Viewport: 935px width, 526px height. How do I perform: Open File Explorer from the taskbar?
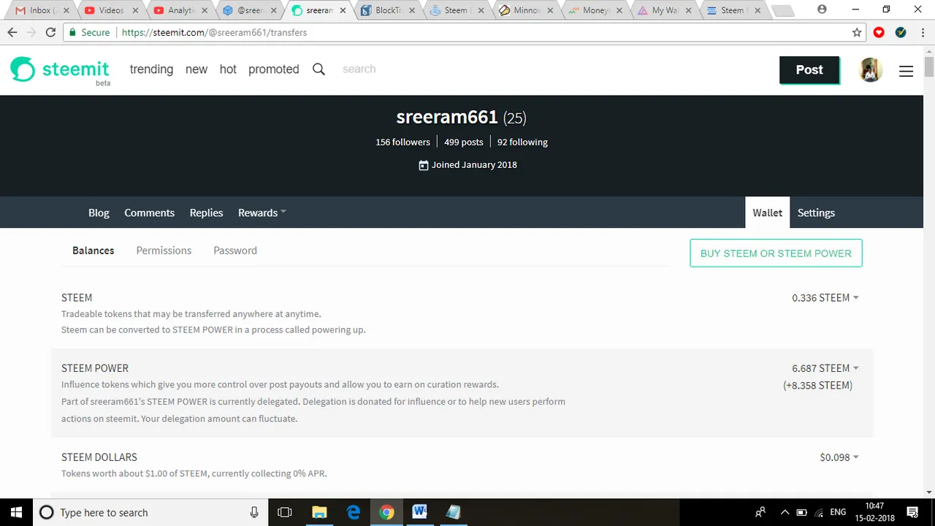tap(319, 512)
